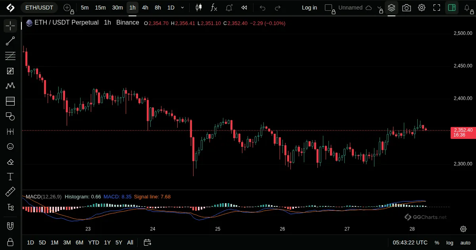Toggle the right sidebar panel

pyautogui.click(x=451, y=8)
